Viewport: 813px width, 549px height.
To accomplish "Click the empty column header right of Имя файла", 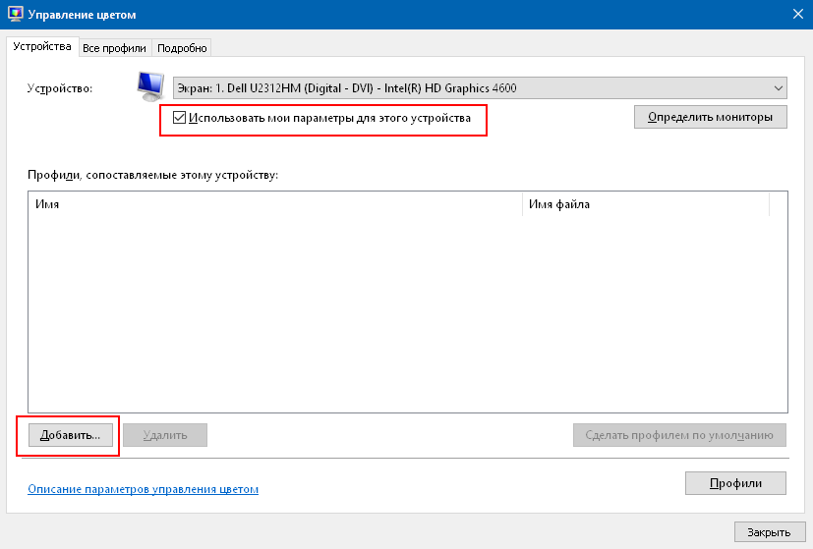I will click(779, 204).
